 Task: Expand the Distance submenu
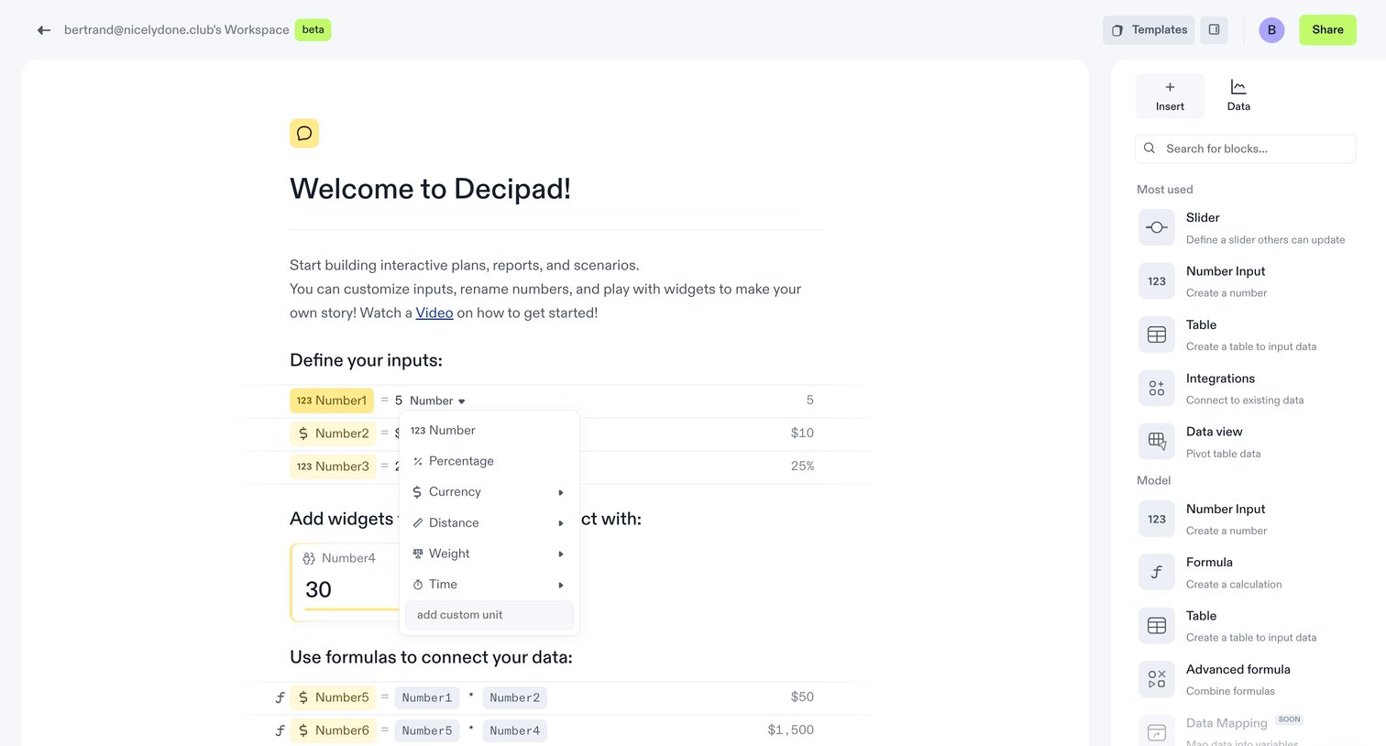point(489,522)
